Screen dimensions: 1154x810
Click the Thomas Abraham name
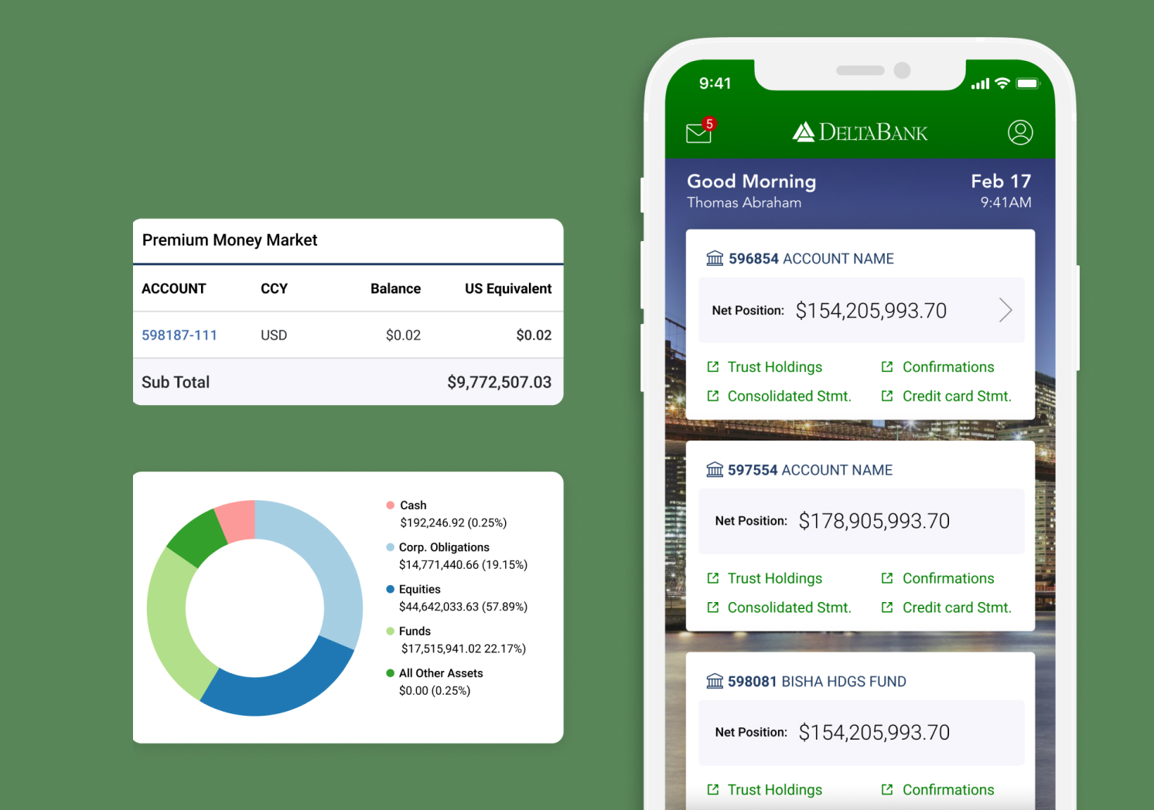tap(744, 202)
